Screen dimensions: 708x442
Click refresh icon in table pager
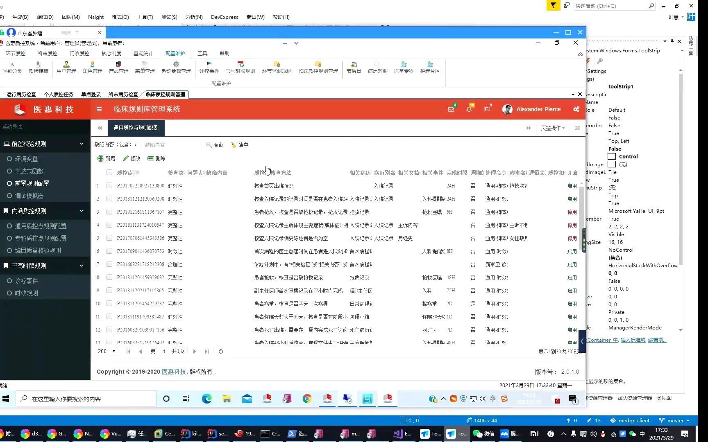click(221, 352)
